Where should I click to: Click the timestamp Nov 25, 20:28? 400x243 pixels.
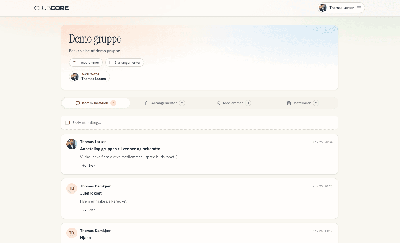click(322, 186)
